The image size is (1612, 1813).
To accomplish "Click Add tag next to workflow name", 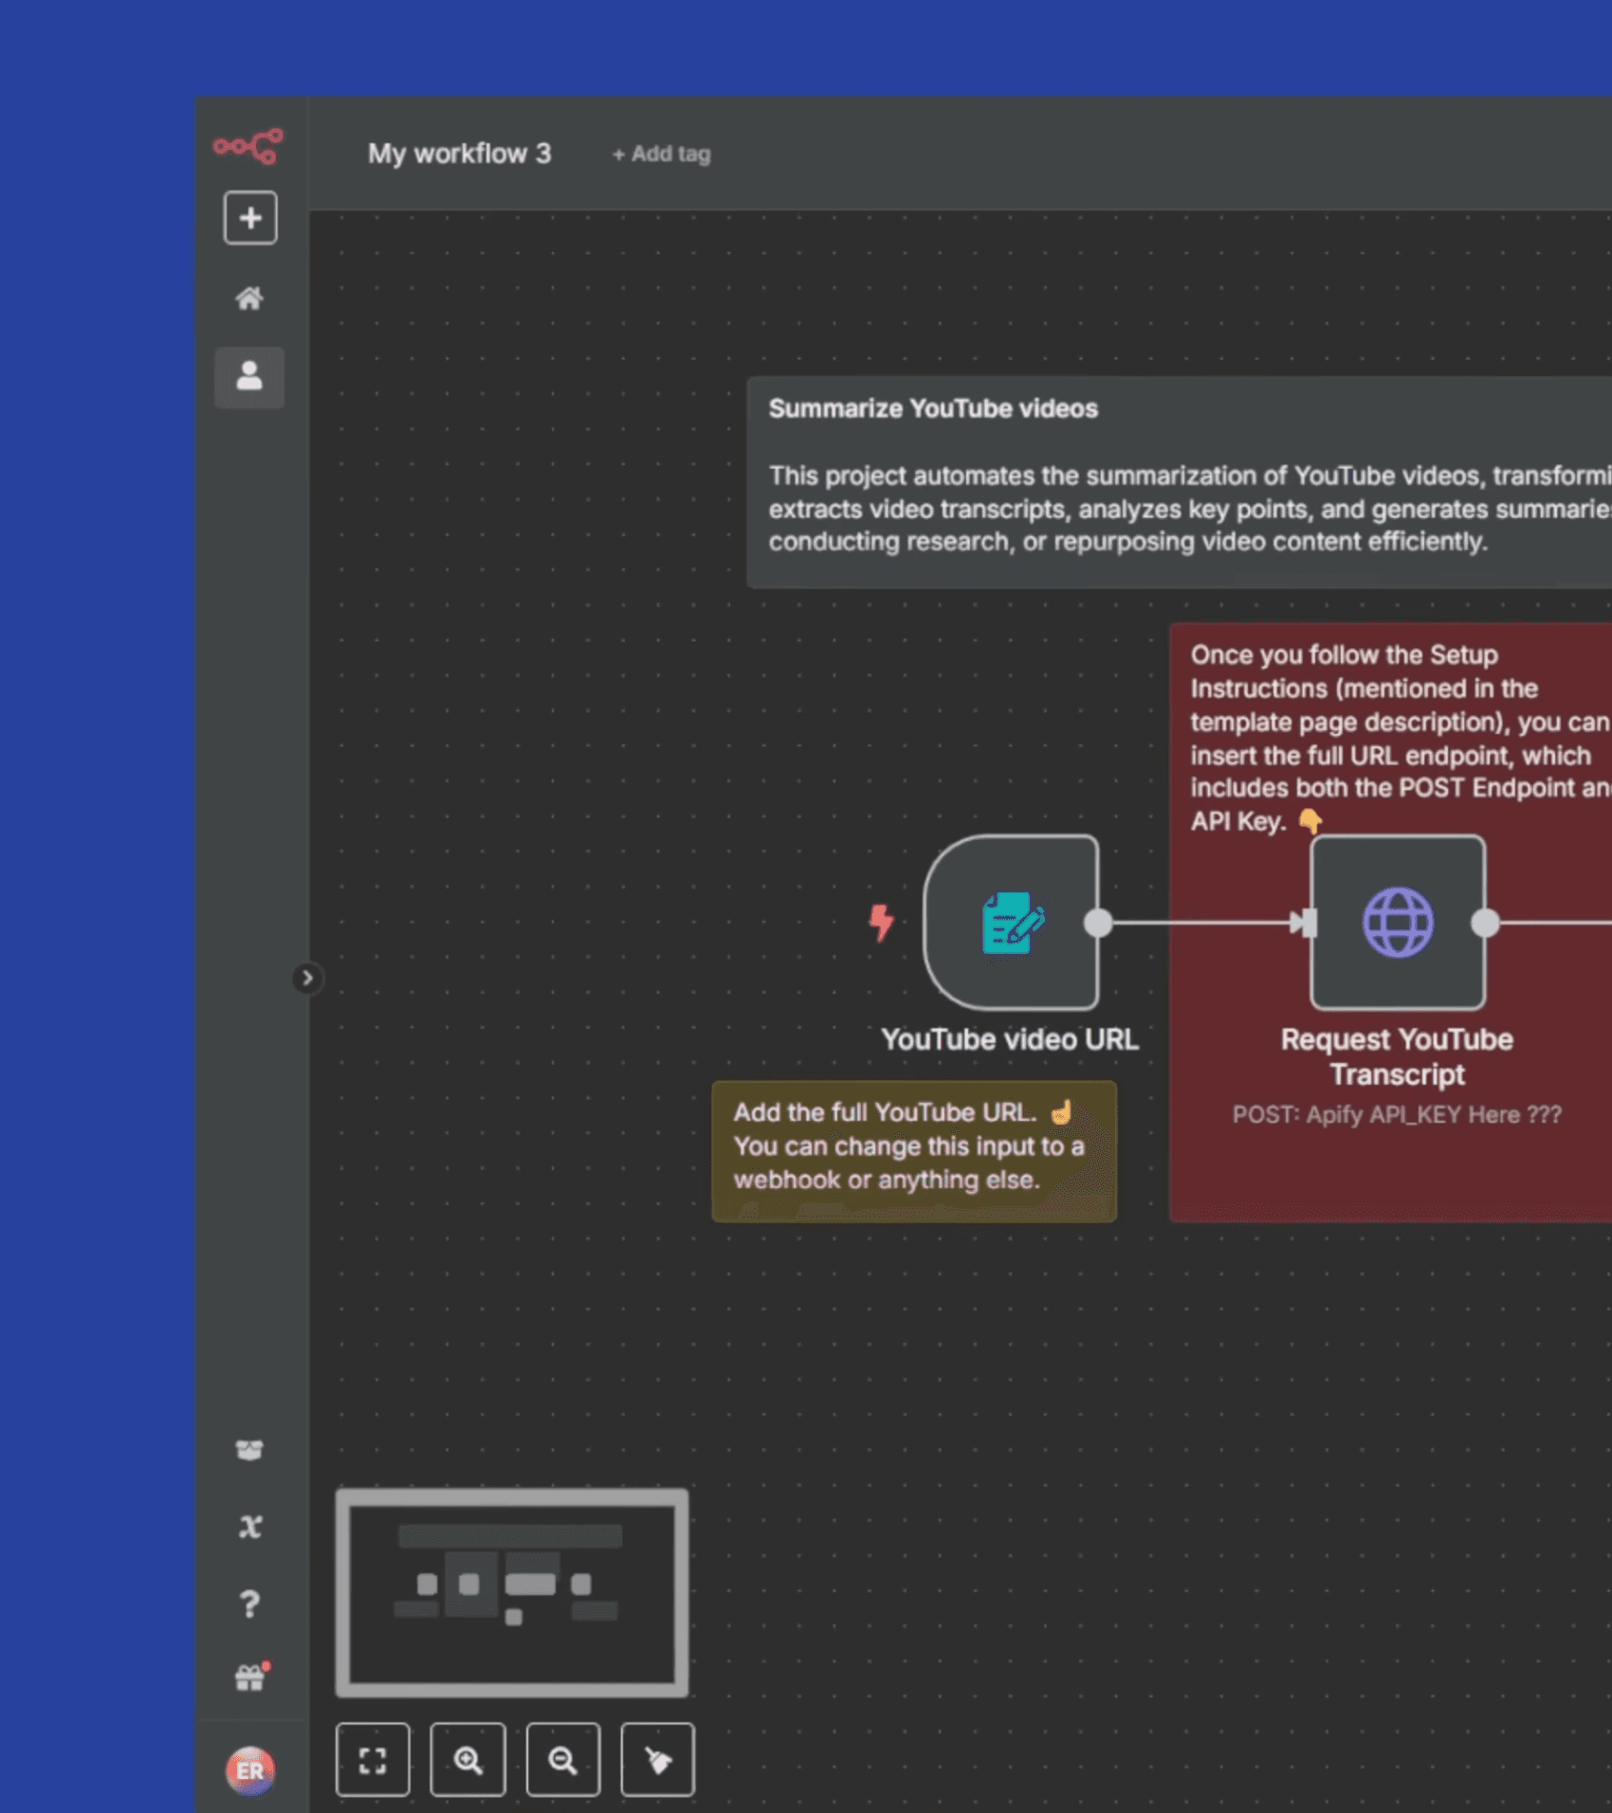I will (662, 154).
